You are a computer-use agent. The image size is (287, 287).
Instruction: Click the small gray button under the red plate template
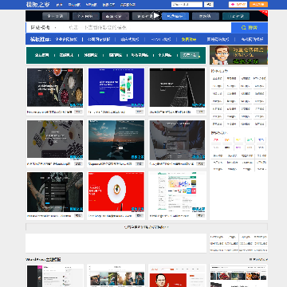point(140,216)
